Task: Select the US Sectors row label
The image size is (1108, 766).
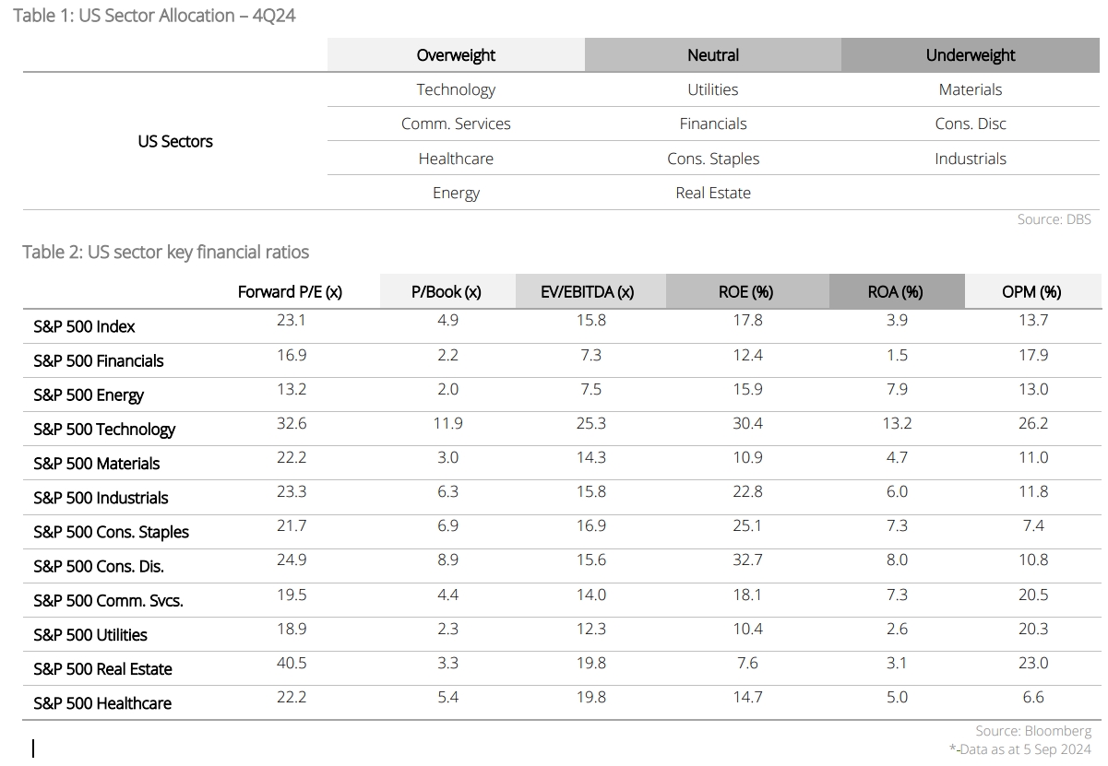Action: [175, 141]
